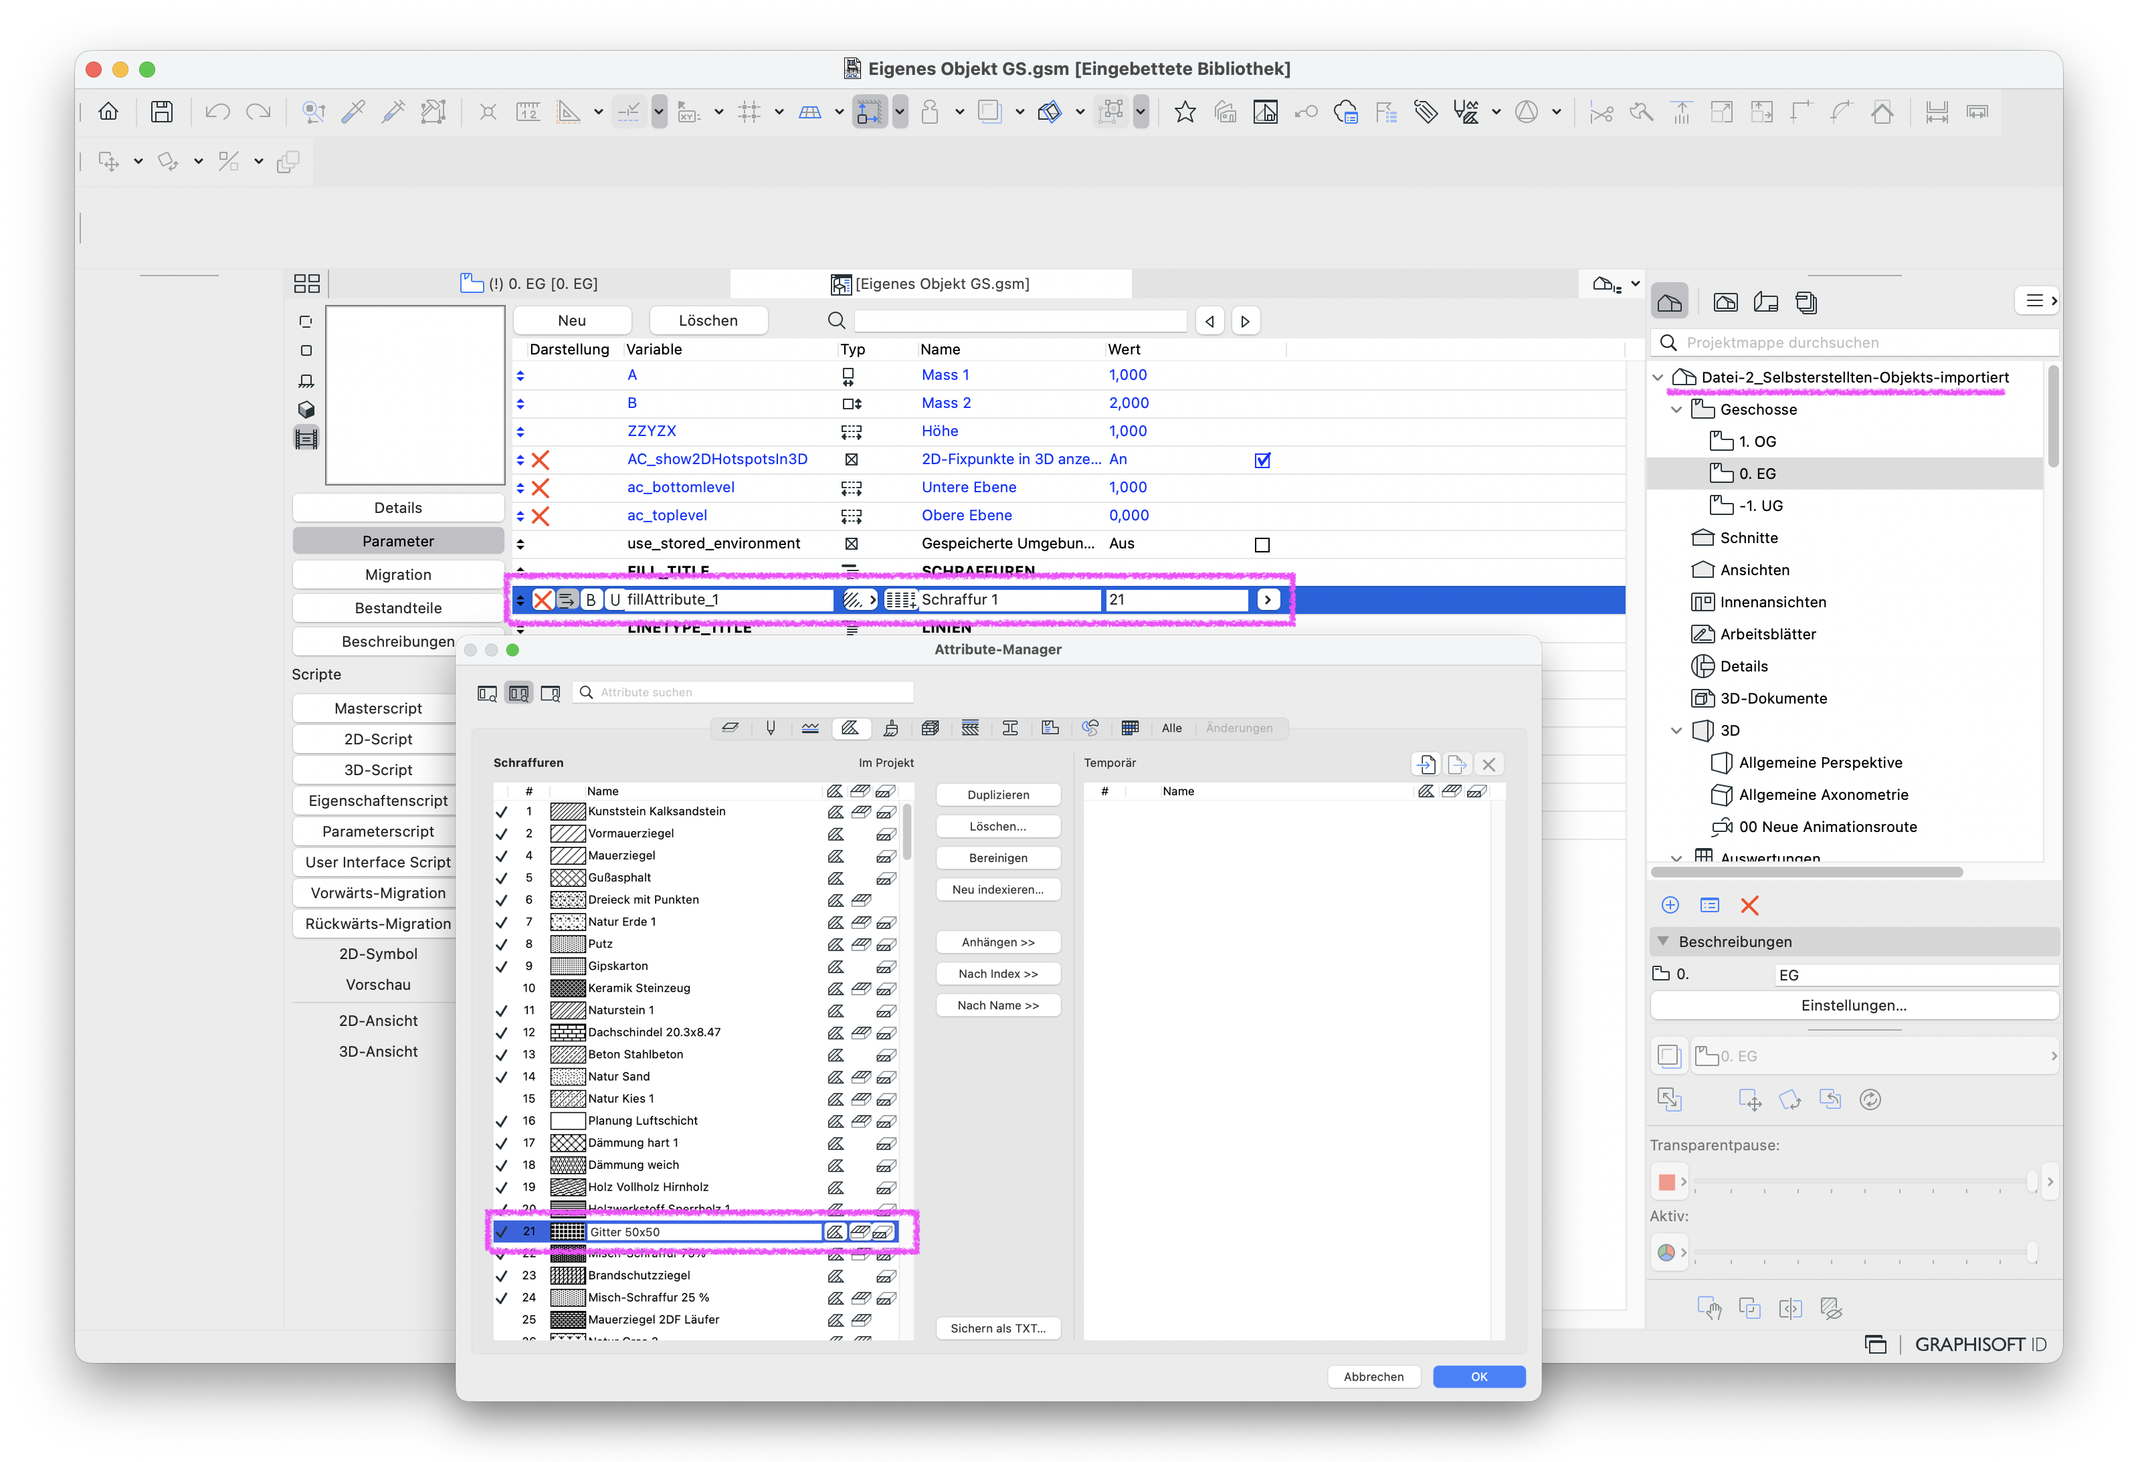The width and height of the screenshot is (2138, 1462).
Task: Show Pens category icon in Attribute-Manager
Action: tap(771, 728)
